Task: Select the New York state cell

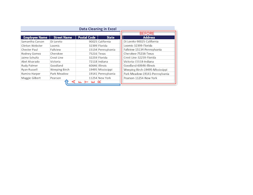Action: [x=109, y=78]
